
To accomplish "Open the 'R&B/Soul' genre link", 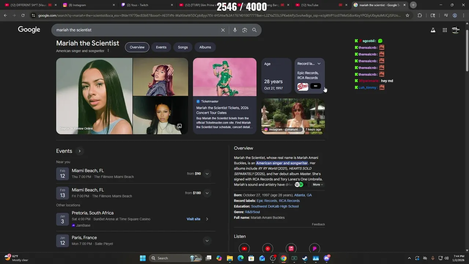I will (x=252, y=212).
